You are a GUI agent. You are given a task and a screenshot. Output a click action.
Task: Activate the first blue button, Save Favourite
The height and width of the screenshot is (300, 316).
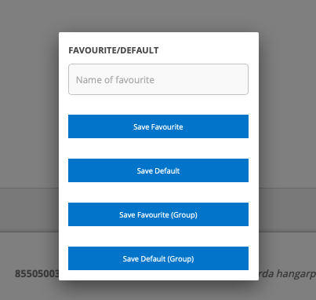158,126
